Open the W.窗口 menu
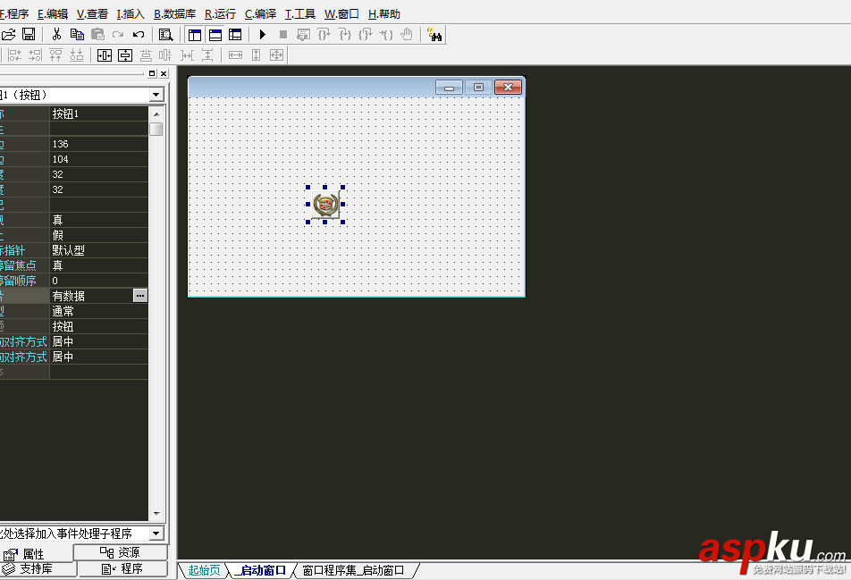 tap(341, 14)
